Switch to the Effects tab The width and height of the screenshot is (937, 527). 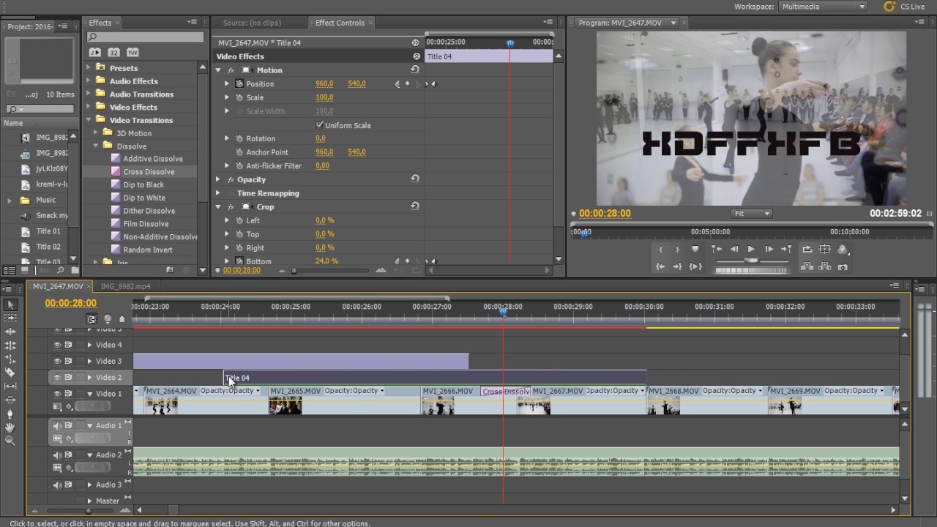click(x=100, y=23)
